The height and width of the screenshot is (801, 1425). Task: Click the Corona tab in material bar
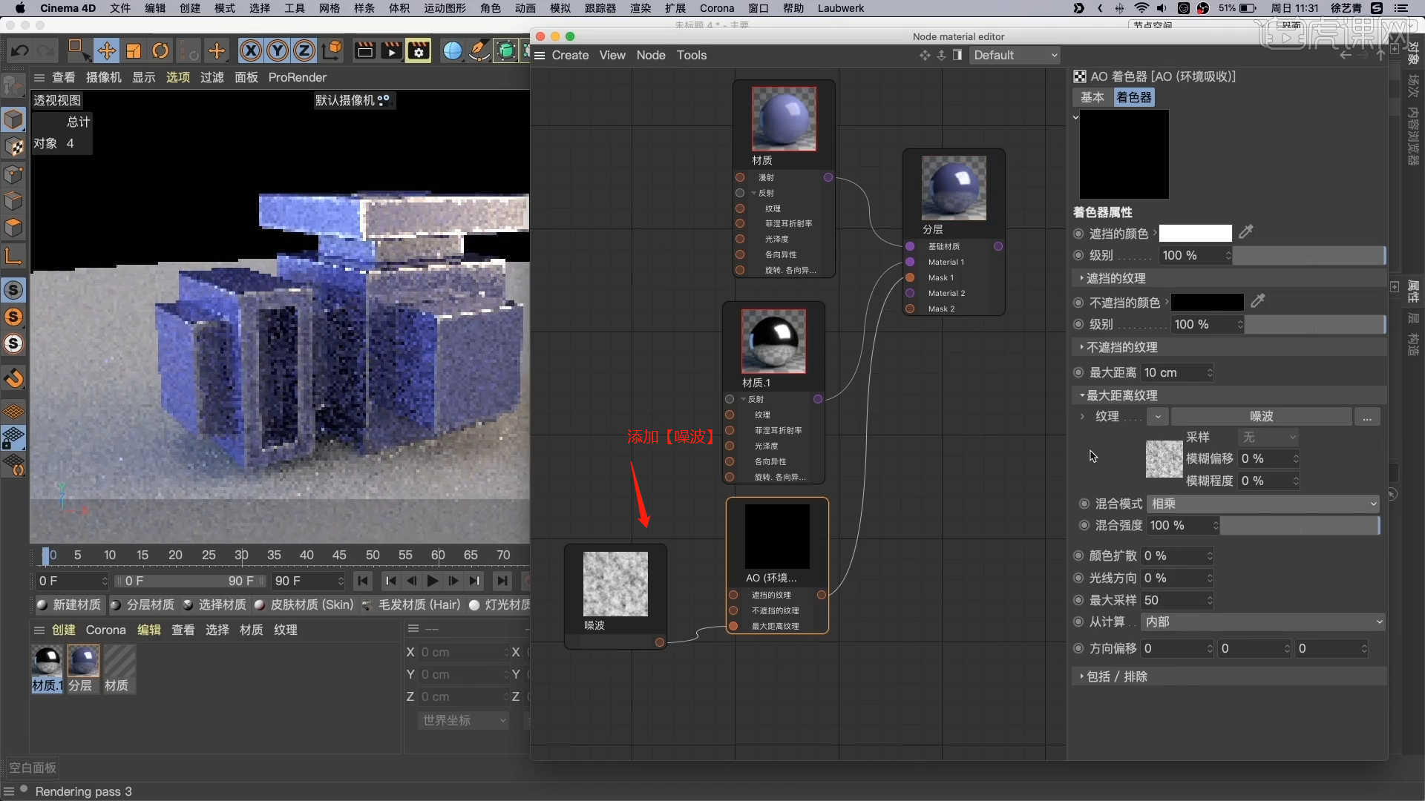[x=105, y=630]
